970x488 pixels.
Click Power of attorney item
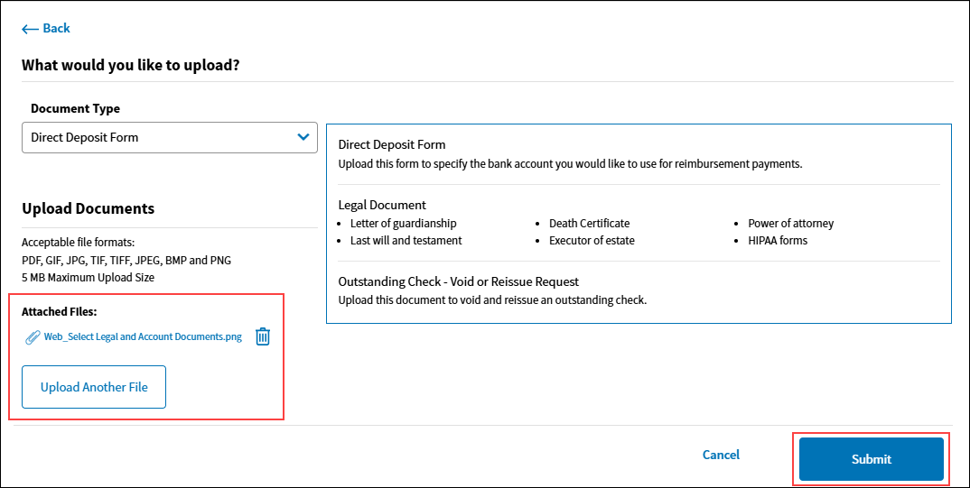(790, 223)
